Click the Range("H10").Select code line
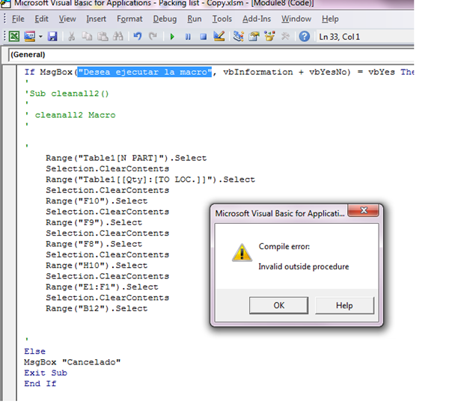This screenshot has width=449, height=407. pyautogui.click(x=97, y=266)
